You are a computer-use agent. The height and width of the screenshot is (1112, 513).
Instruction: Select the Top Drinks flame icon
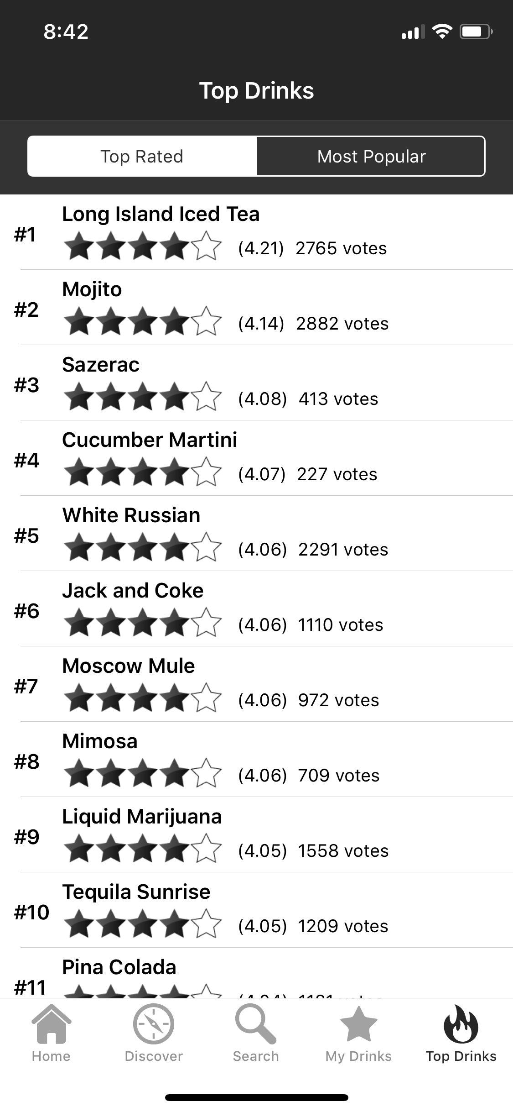point(461,1024)
